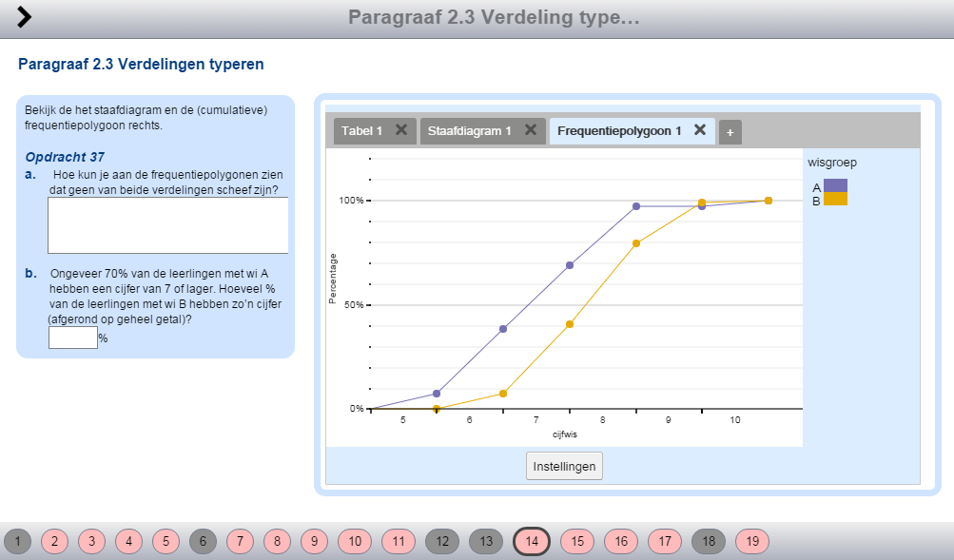Viewport: 954px width, 560px height.
Task: Close the Frequentiepolygoon 1 tab
Action: pyautogui.click(x=700, y=130)
